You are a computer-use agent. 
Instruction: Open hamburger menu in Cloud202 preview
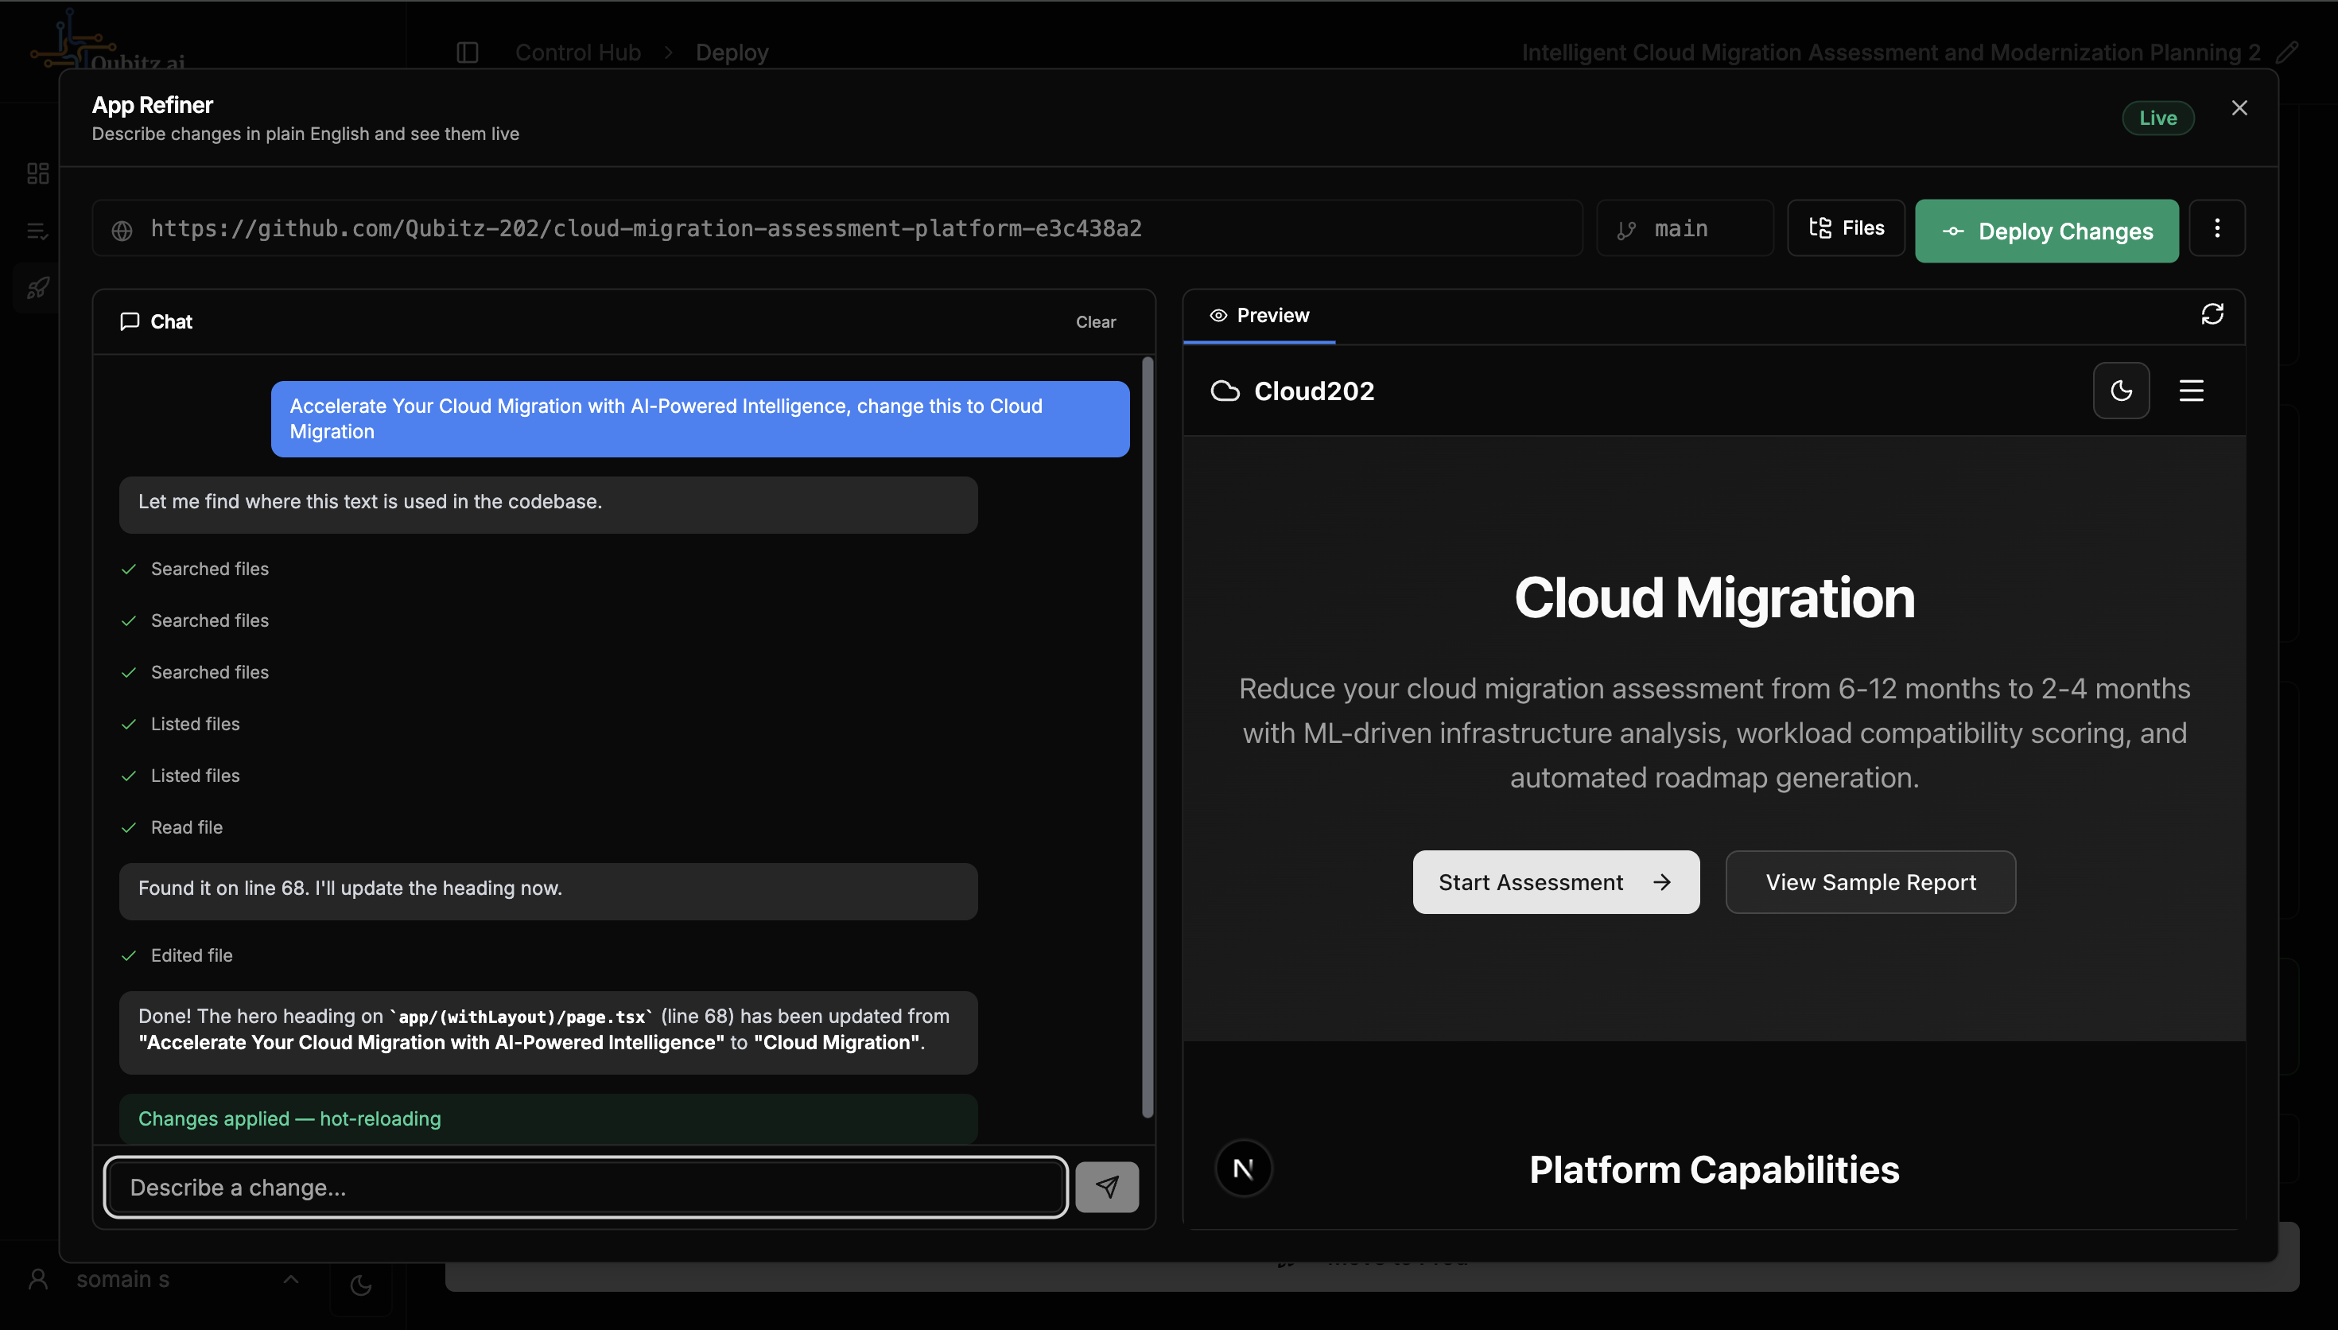(x=2191, y=391)
